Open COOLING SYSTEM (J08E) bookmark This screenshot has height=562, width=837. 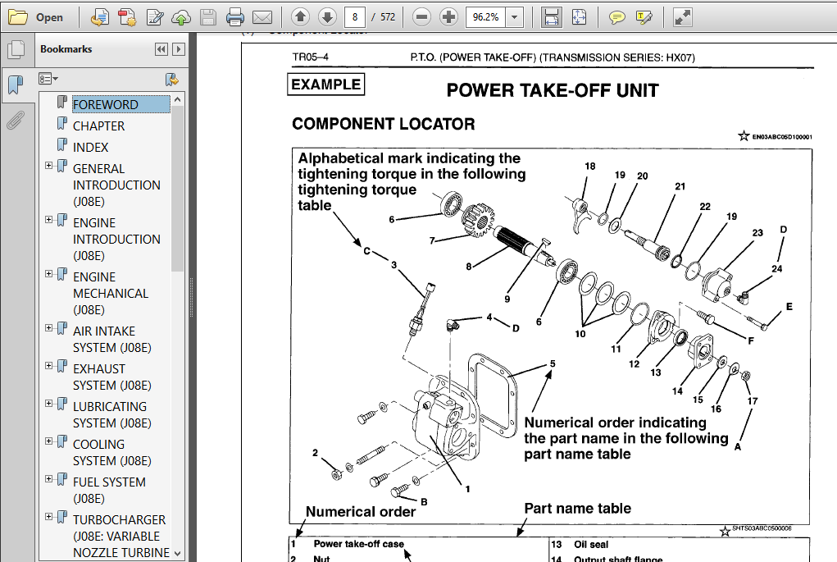point(112,453)
